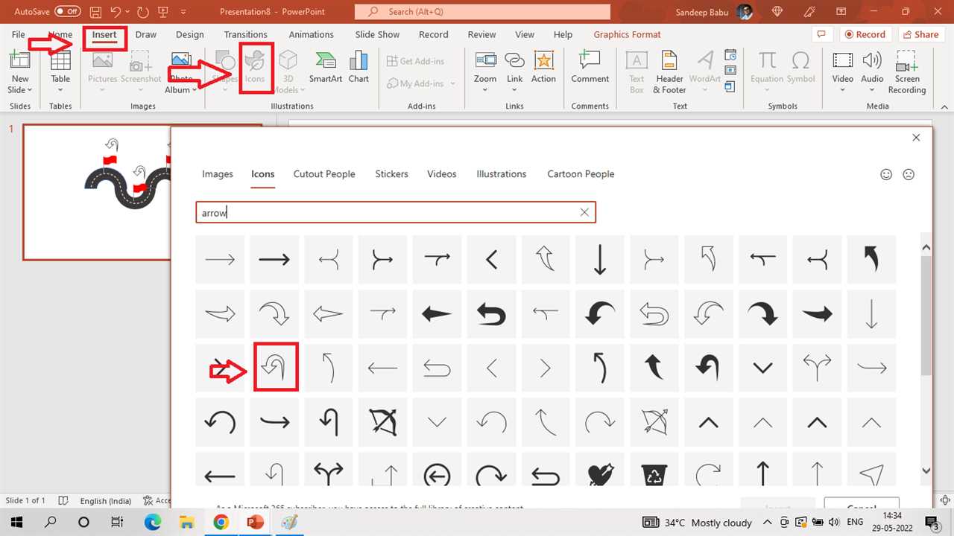Image resolution: width=954 pixels, height=536 pixels.
Task: Click the happy face feedback icon
Action: (x=886, y=174)
